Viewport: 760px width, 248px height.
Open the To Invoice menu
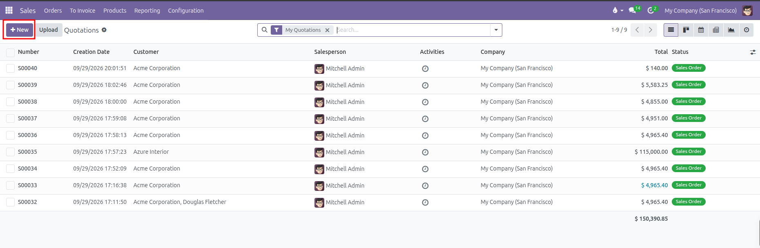pos(82,11)
